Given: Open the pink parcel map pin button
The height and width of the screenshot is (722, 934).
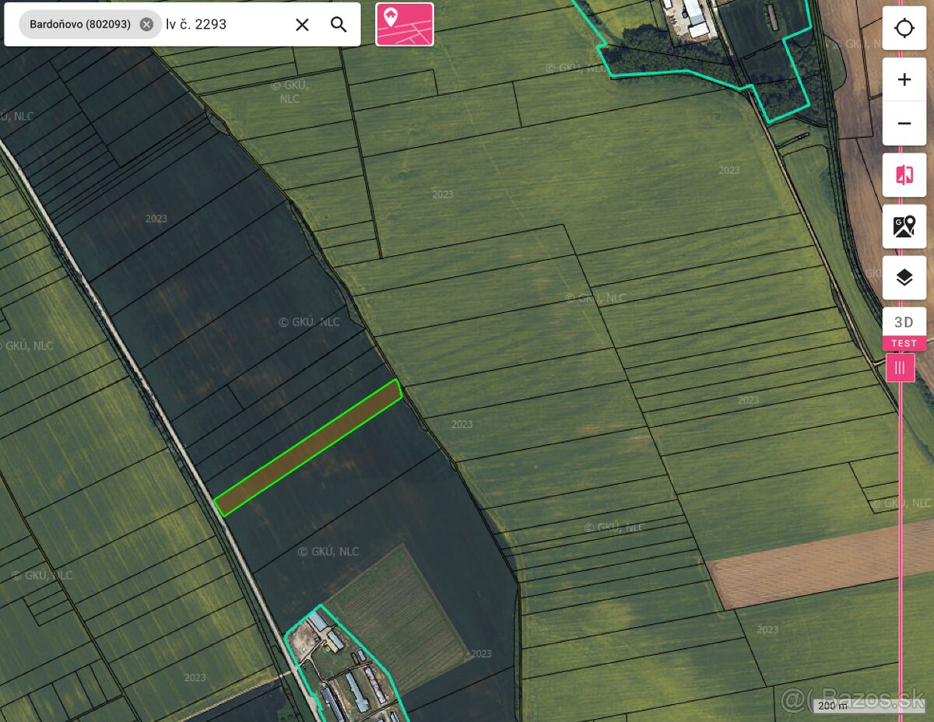Looking at the screenshot, I should coord(405,24).
